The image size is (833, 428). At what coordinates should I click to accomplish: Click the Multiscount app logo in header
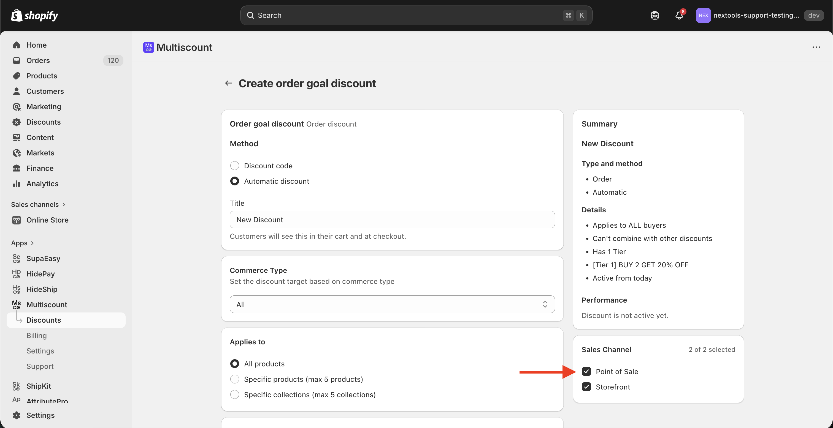pos(149,47)
